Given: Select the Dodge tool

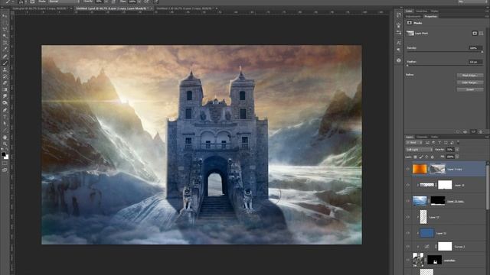Looking at the screenshot, I should 5,103.
